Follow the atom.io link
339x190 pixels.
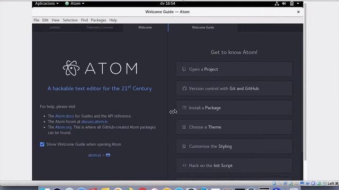[x=94, y=155]
